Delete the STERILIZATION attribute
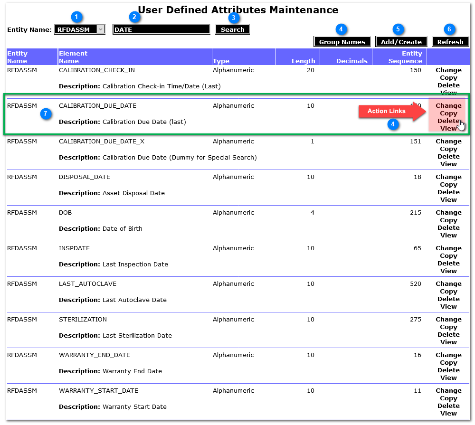This screenshot has width=475, height=425. click(448, 334)
